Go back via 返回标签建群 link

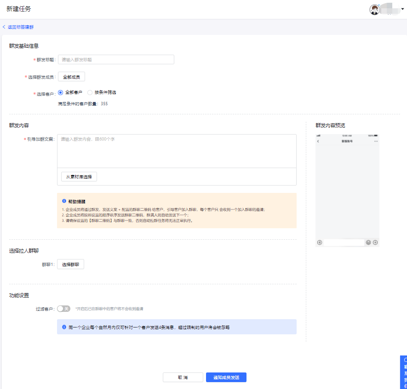[18, 27]
